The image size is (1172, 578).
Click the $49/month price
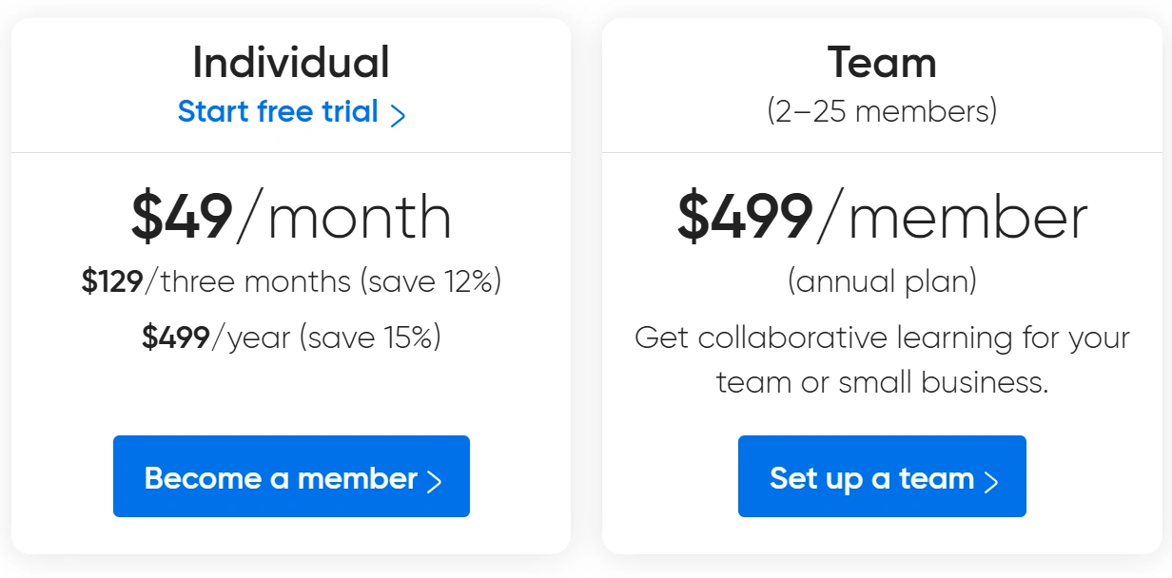pos(291,217)
